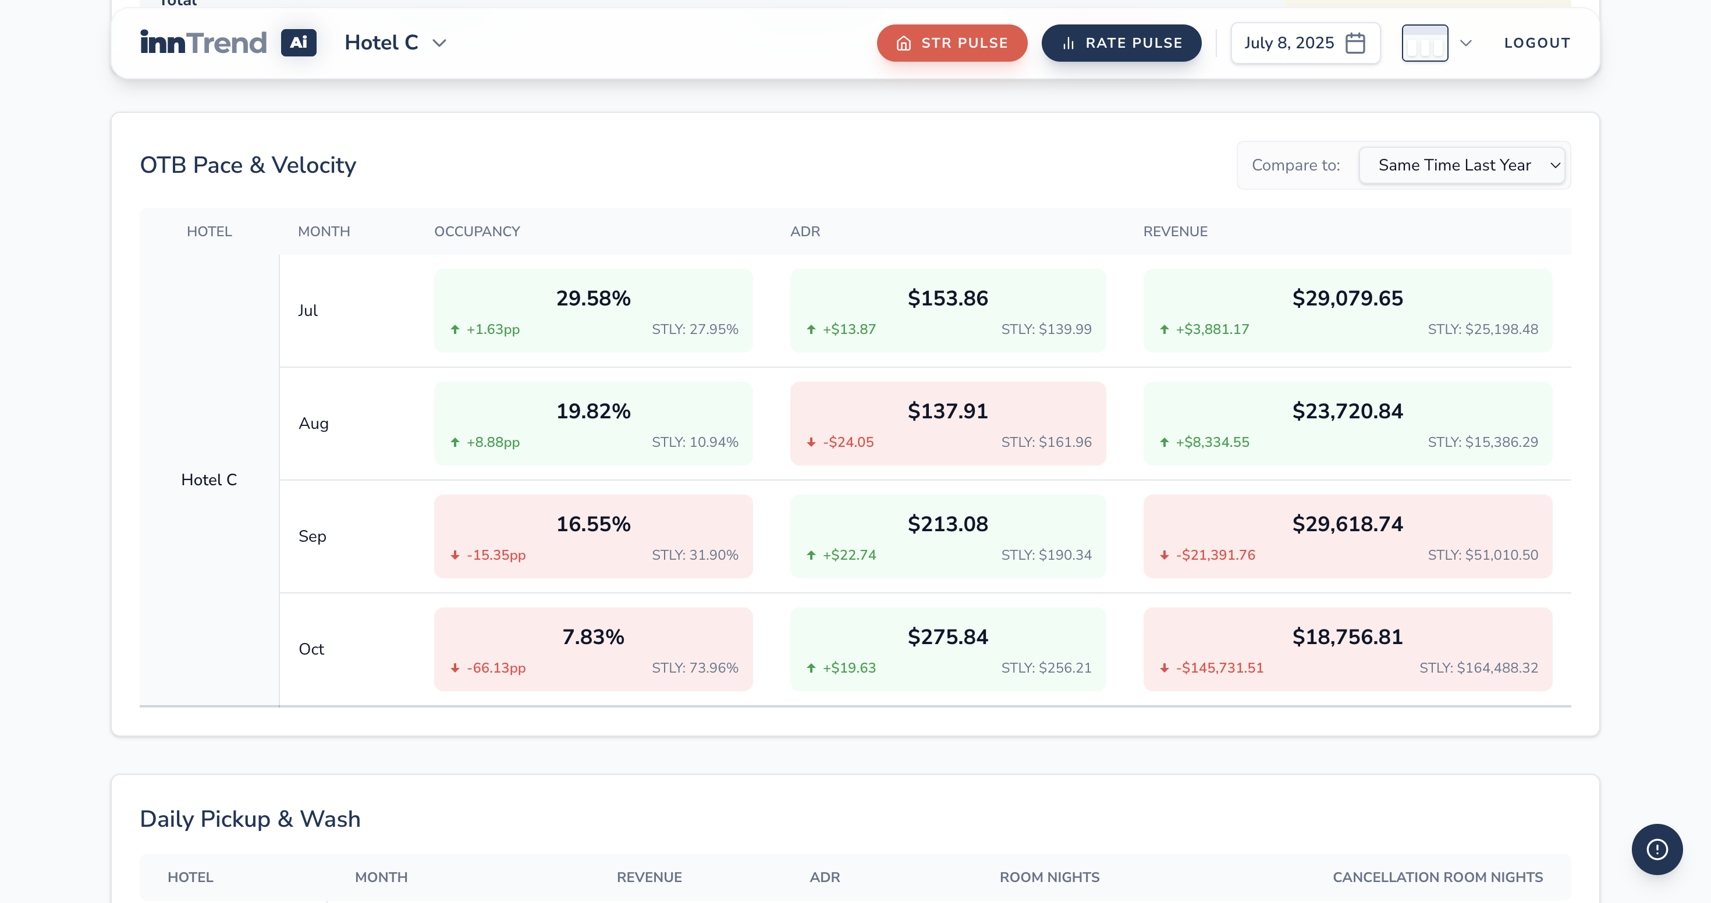Click the Oct month row label
The height and width of the screenshot is (903, 1711).
click(x=311, y=649)
